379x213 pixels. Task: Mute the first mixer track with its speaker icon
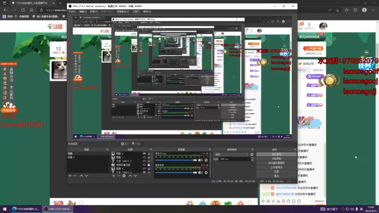coord(200,160)
